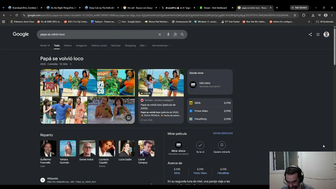Switch to the Videos cortos tab
Image resolution: width=336 pixels, height=189 pixels.
(x=99, y=45)
